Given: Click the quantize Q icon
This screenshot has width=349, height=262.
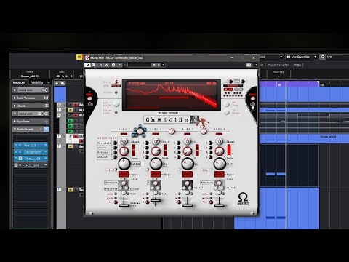Looking at the screenshot, I should [x=323, y=57].
